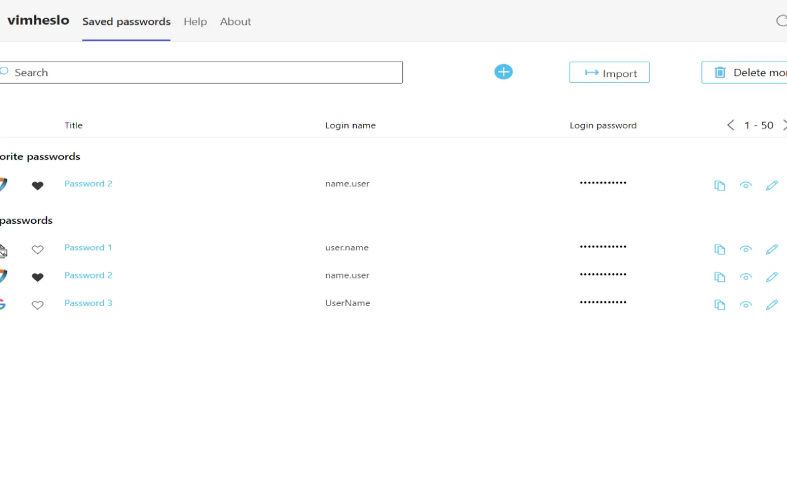Screen dimensions: 787x492
Task: Click the 'Title' column header
Action: click(74, 125)
